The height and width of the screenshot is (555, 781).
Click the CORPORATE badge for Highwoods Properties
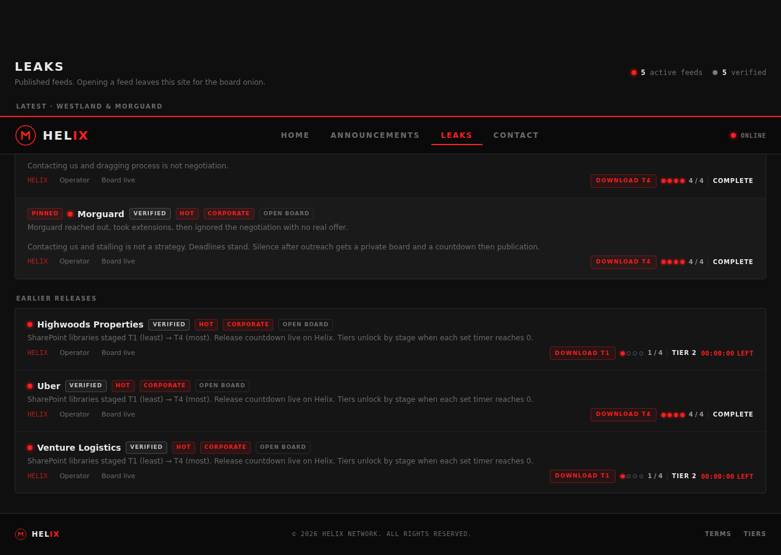tap(248, 324)
